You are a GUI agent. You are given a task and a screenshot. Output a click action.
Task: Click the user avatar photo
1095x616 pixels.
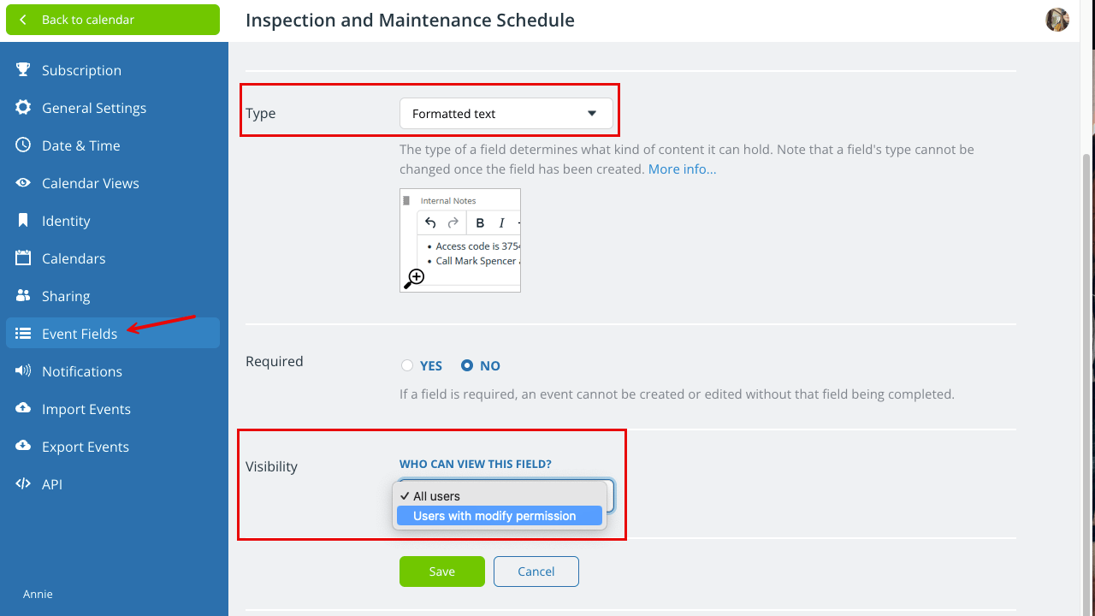(1057, 20)
